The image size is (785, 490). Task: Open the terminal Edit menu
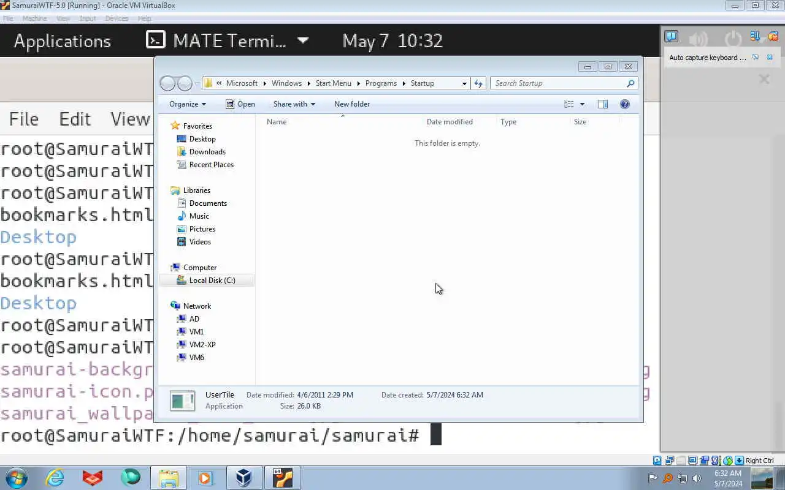75,119
